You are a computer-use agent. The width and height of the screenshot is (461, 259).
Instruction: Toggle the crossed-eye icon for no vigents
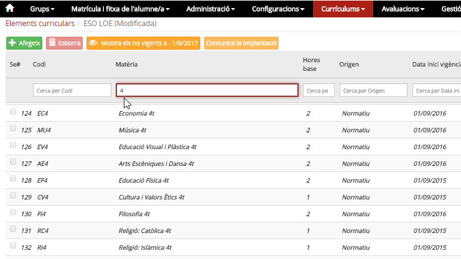tap(93, 43)
